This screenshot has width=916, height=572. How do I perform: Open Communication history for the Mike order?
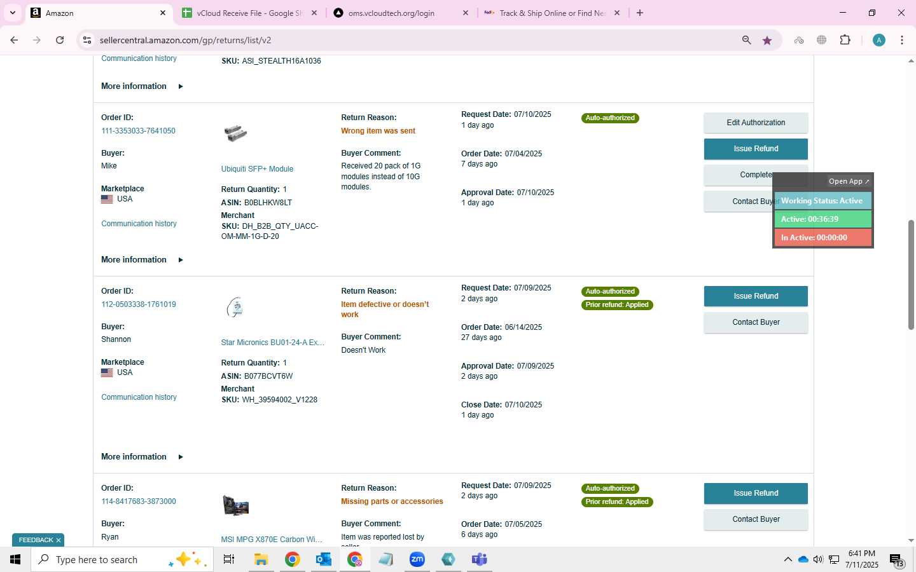(139, 224)
